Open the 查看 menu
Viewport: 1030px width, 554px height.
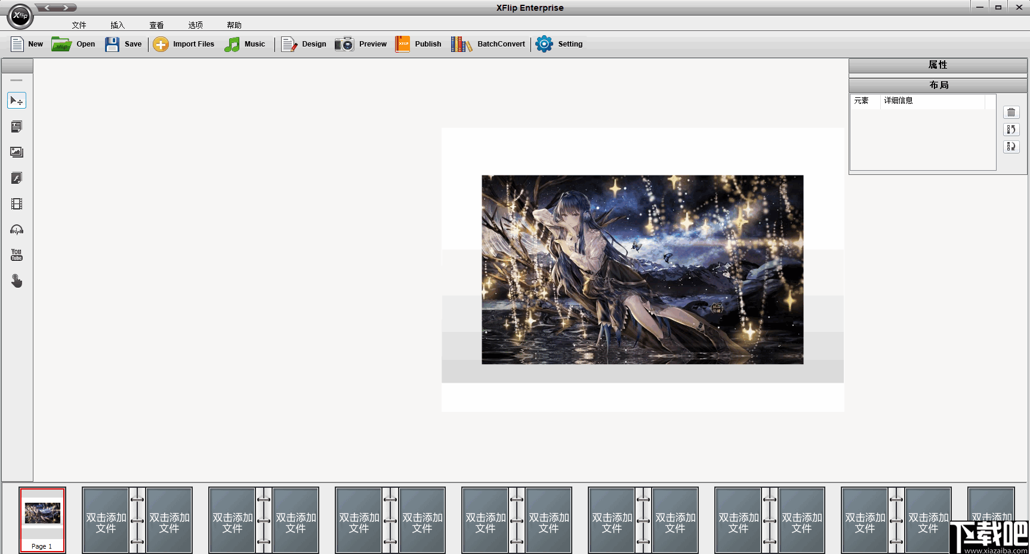pos(156,25)
